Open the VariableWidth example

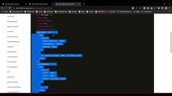[12, 22]
